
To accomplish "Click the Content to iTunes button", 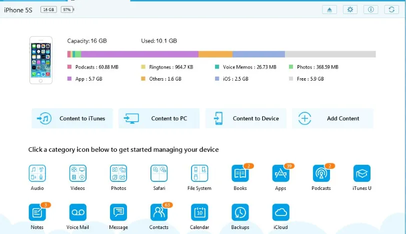I will pyautogui.click(x=72, y=118).
